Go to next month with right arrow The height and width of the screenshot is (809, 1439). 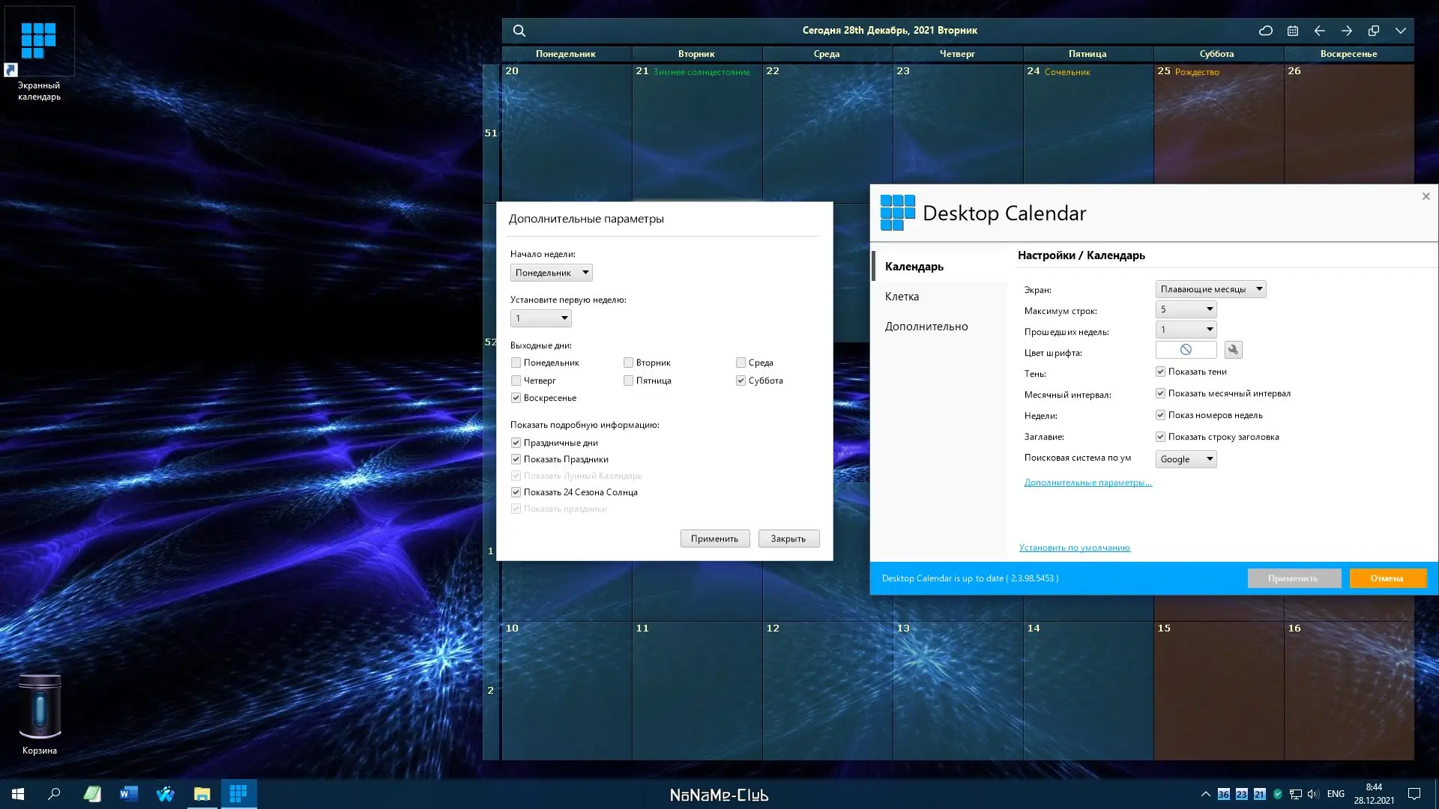(1347, 31)
